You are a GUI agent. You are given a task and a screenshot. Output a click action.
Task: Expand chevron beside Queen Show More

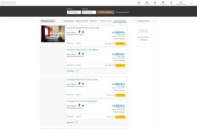click(77, 71)
